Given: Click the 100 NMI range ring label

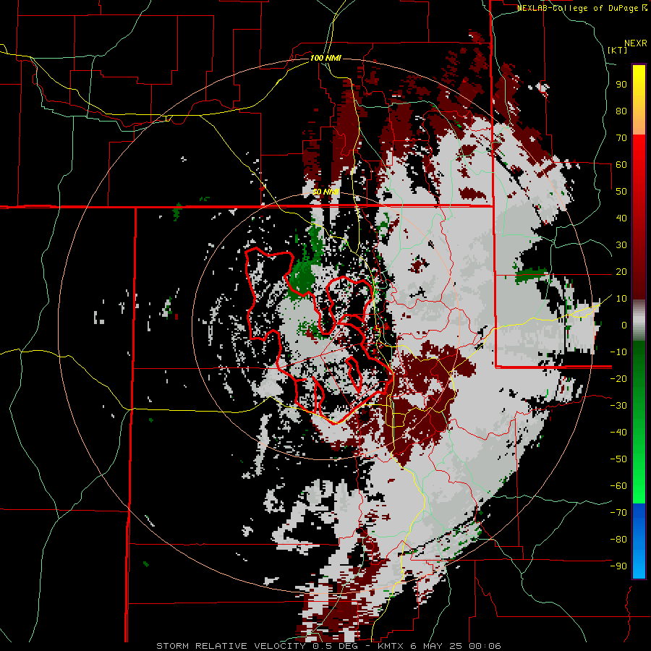Looking at the screenshot, I should [325, 58].
